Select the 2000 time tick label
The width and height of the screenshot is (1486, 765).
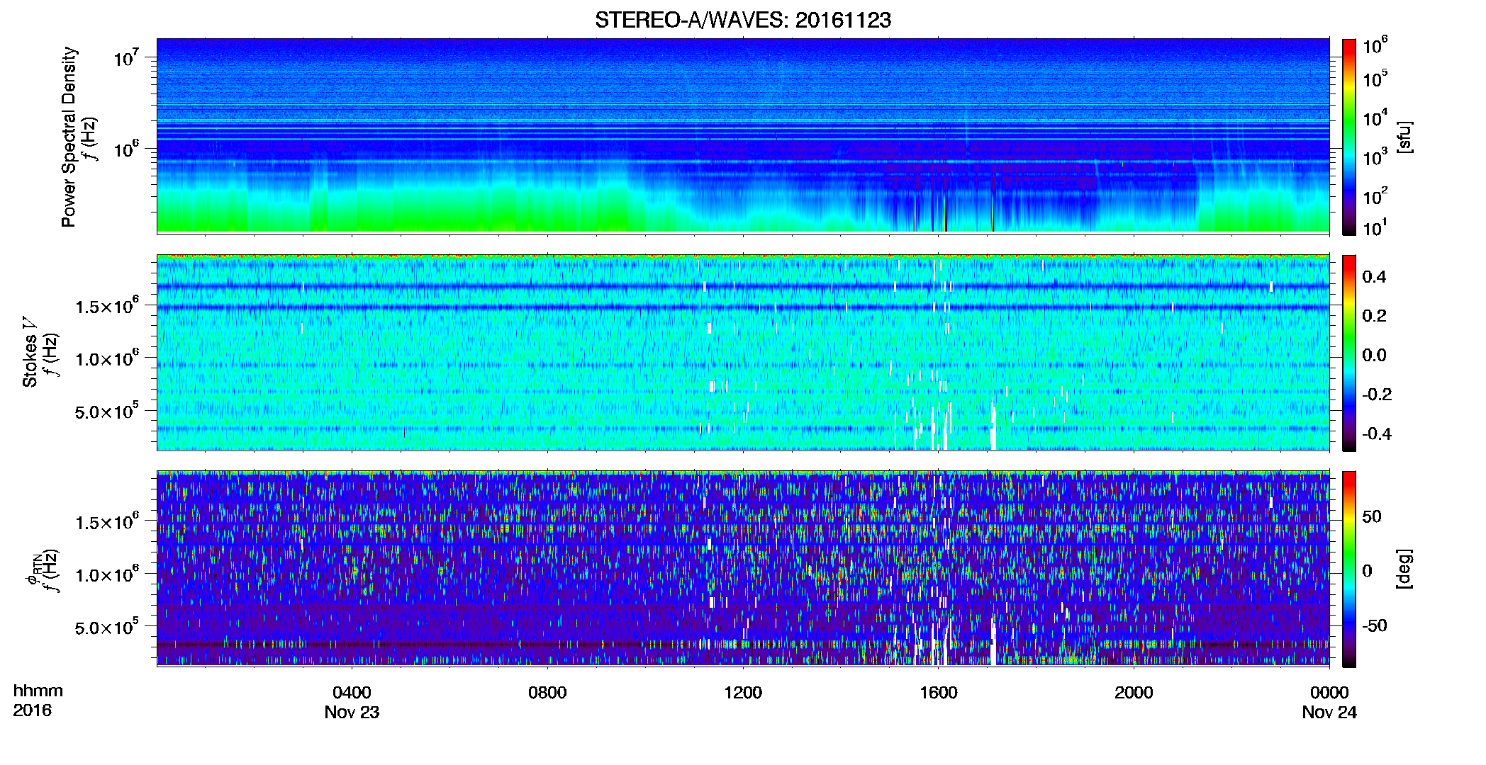tap(1134, 693)
